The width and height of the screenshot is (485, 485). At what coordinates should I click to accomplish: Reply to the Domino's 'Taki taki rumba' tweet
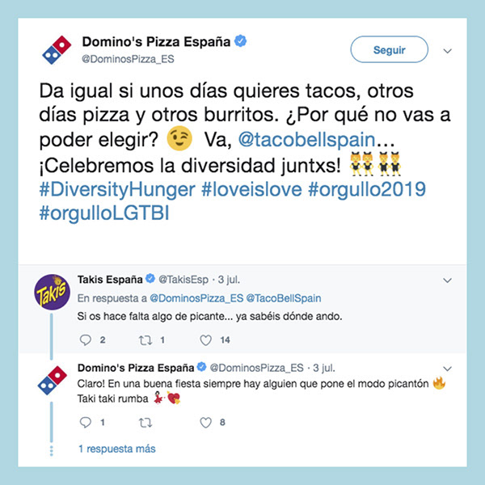pos(86,422)
